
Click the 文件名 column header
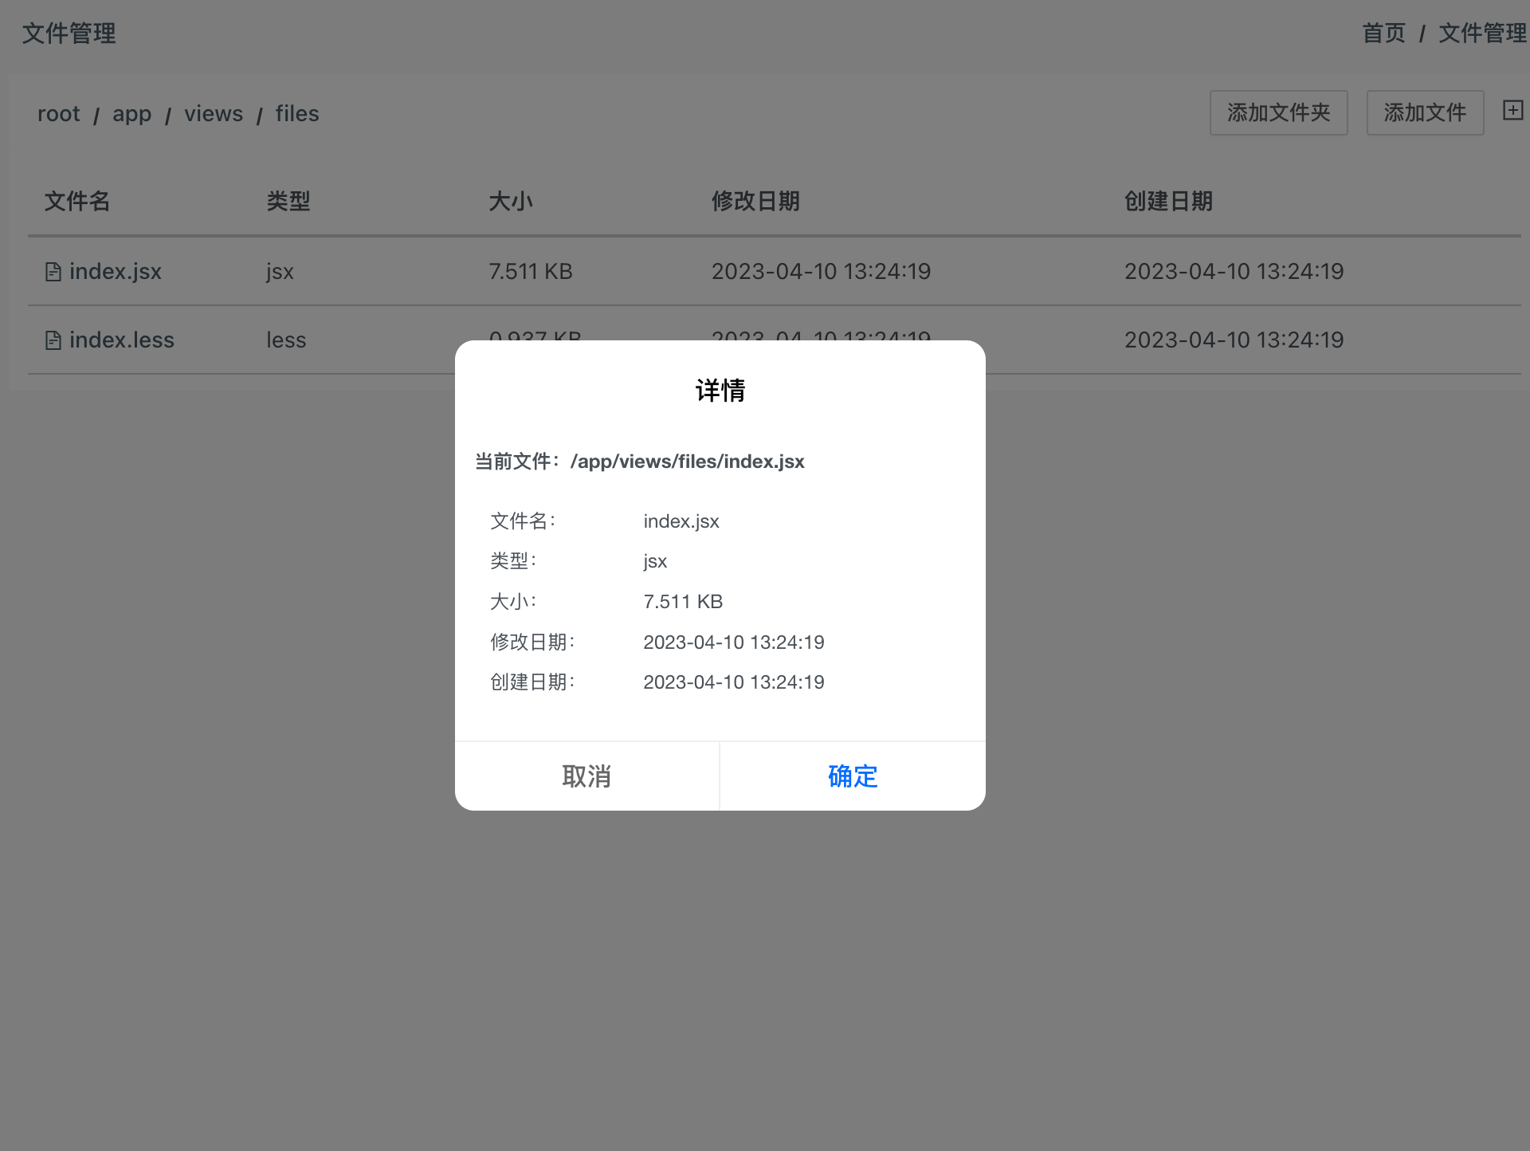pyautogui.click(x=77, y=201)
